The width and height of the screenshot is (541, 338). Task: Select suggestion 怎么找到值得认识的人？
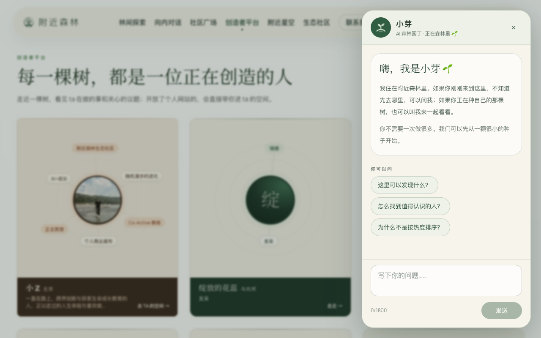410,206
